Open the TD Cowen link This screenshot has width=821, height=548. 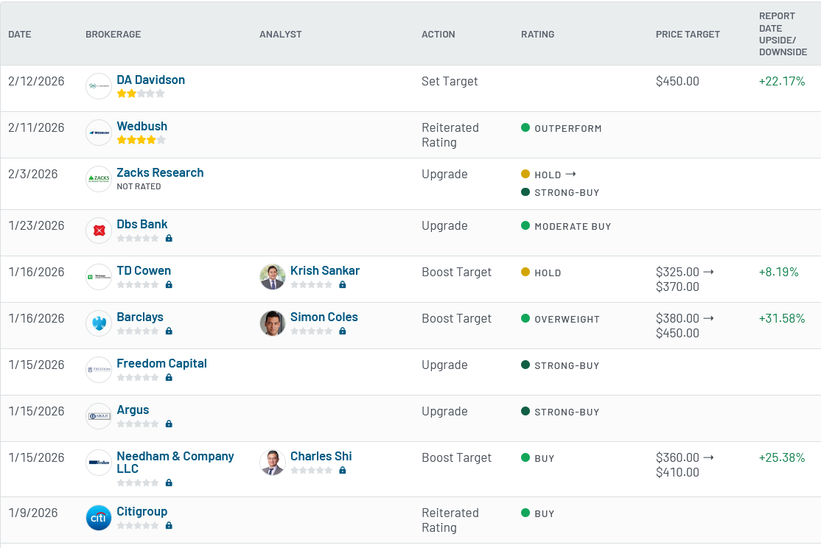[x=144, y=270]
